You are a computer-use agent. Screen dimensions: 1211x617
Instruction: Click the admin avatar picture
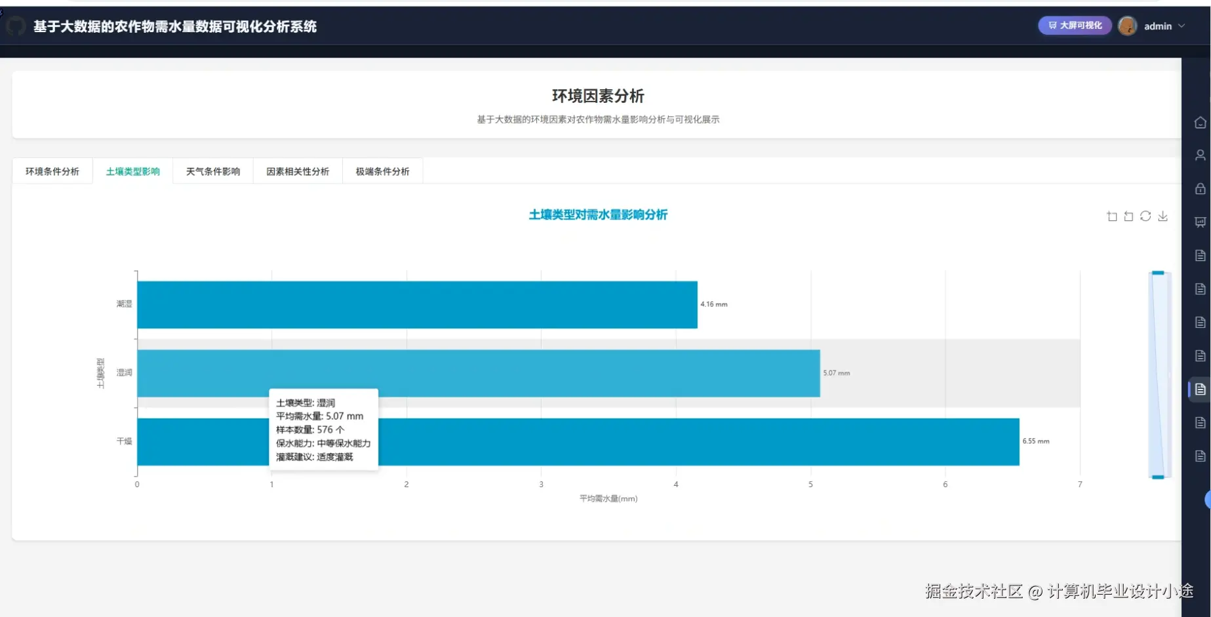tap(1127, 26)
